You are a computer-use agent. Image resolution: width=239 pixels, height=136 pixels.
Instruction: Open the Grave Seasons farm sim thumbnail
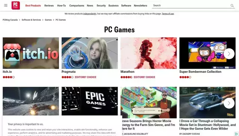click(149, 103)
